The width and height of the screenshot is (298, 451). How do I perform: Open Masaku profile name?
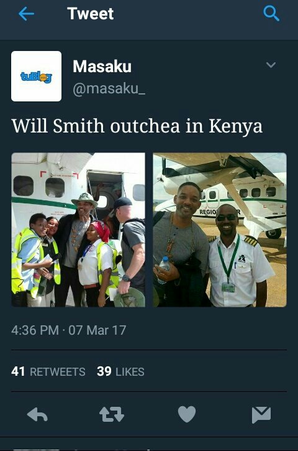pyautogui.click(x=102, y=67)
